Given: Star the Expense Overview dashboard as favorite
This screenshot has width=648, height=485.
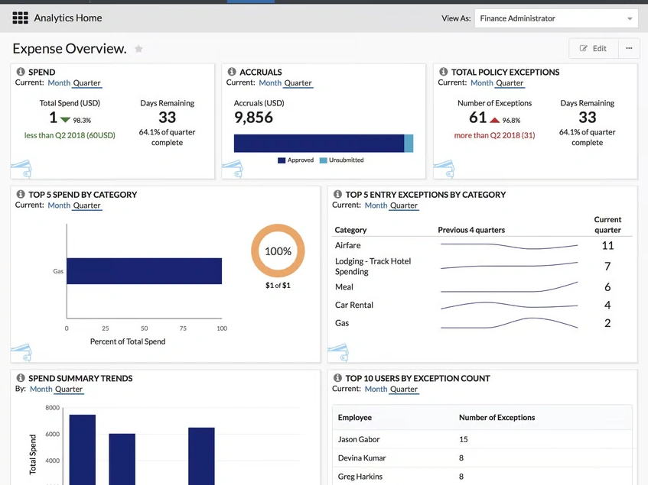Looking at the screenshot, I should [x=138, y=49].
